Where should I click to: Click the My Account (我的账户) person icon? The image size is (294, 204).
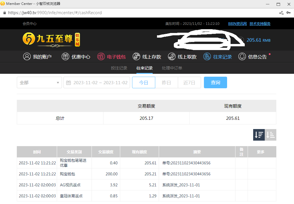point(27,57)
